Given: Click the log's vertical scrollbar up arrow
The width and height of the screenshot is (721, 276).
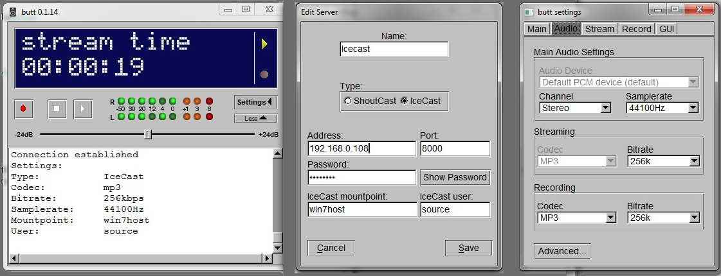Looking at the screenshot, I should coord(277,153).
